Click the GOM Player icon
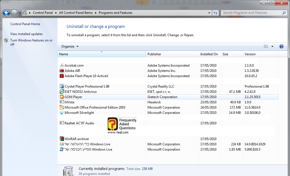Image resolution: width=290 pixels, height=176 pixels. tap(62, 97)
